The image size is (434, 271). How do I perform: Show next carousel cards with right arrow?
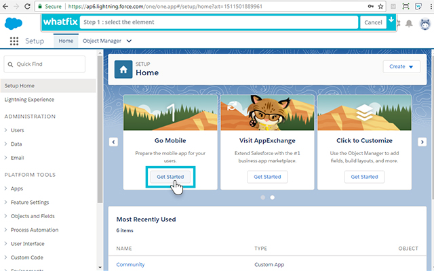pos(422,142)
